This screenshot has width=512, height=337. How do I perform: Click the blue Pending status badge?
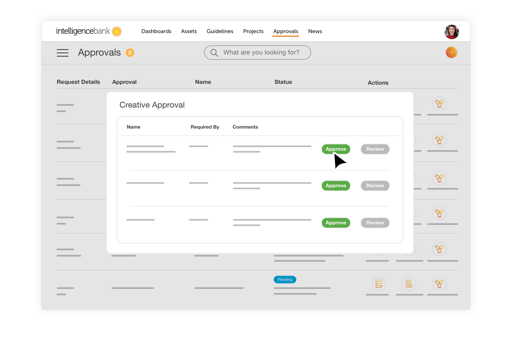click(285, 279)
